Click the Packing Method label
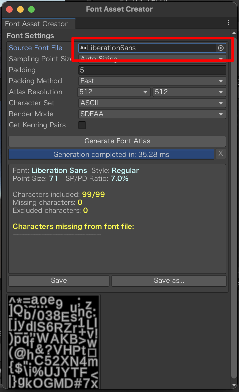The image size is (239, 392). click(x=35, y=81)
